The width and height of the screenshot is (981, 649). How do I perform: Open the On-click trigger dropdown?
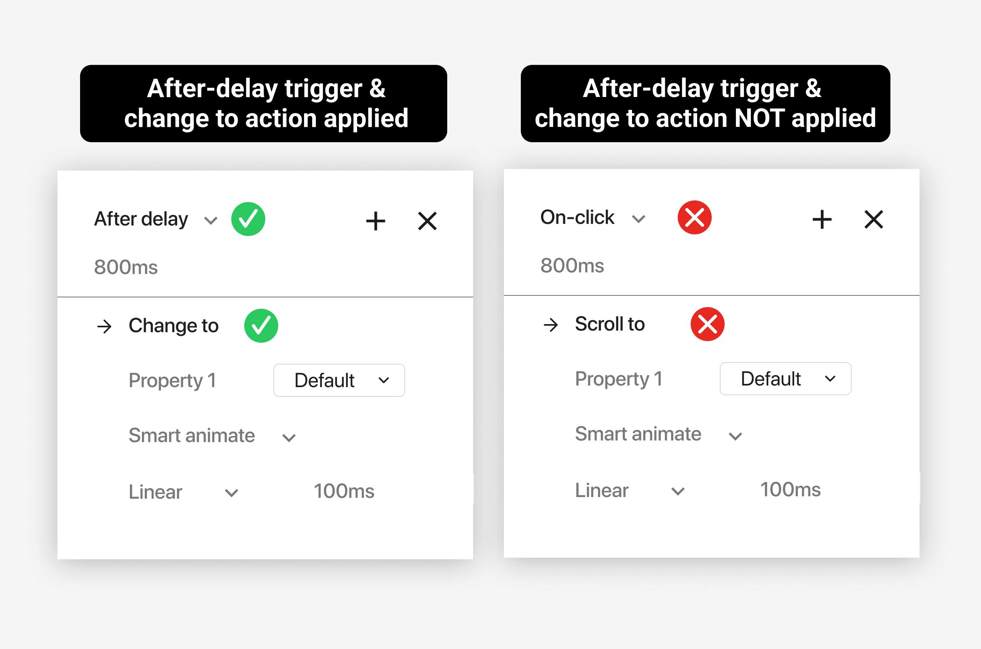pyautogui.click(x=638, y=219)
